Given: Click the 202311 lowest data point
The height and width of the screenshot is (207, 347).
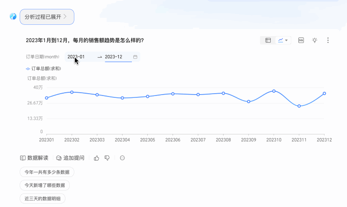Looking at the screenshot, I should [299, 106].
